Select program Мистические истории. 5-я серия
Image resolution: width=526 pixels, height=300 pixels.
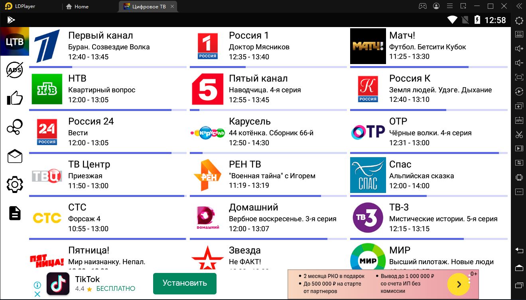(443, 219)
